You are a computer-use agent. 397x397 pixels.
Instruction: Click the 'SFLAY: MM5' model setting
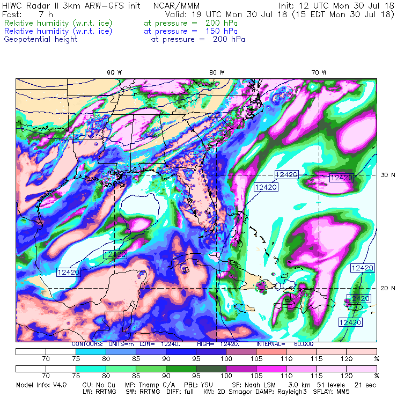pos(331,392)
